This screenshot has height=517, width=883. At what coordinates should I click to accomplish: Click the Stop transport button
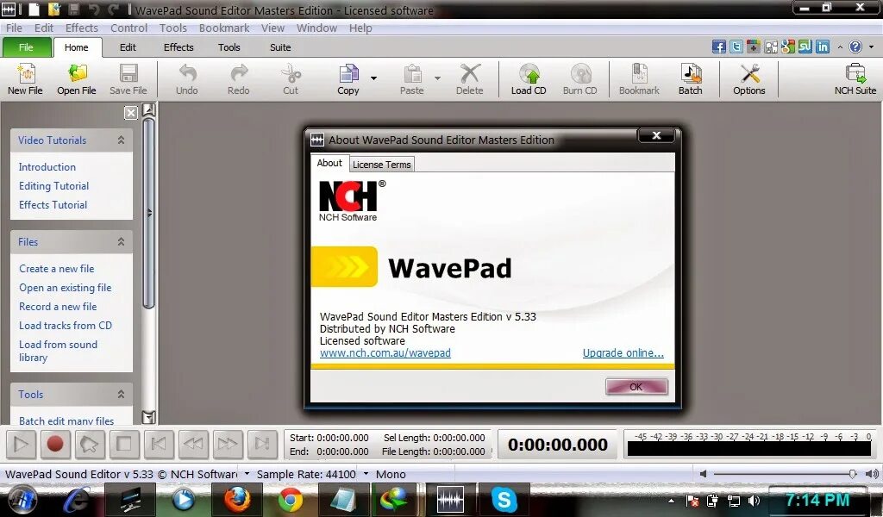click(x=124, y=445)
